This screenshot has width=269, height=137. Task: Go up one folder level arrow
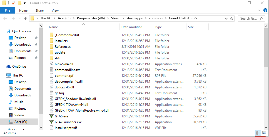[26, 19]
